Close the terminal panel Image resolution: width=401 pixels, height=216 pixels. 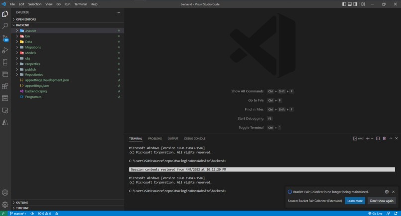pyautogui.click(x=396, y=138)
